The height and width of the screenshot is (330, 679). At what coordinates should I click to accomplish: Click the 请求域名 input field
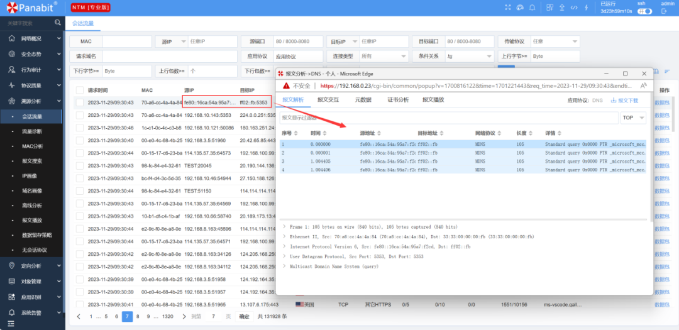pyautogui.click(x=170, y=57)
